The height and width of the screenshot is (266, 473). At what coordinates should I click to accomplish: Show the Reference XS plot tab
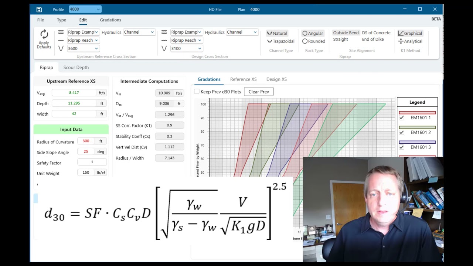coord(243,79)
